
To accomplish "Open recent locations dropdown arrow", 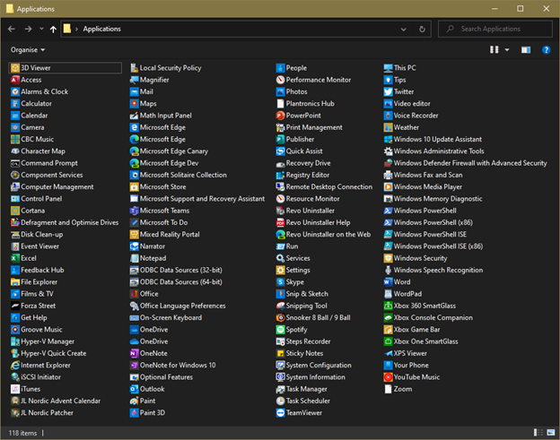I will pyautogui.click(x=41, y=29).
